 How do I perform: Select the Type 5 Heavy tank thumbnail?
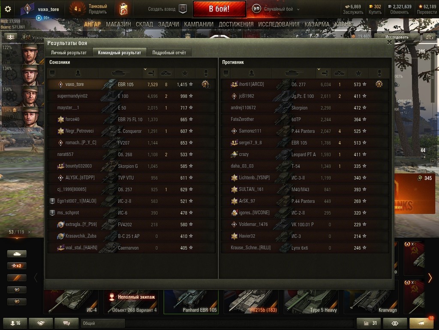pyautogui.click(x=311, y=302)
